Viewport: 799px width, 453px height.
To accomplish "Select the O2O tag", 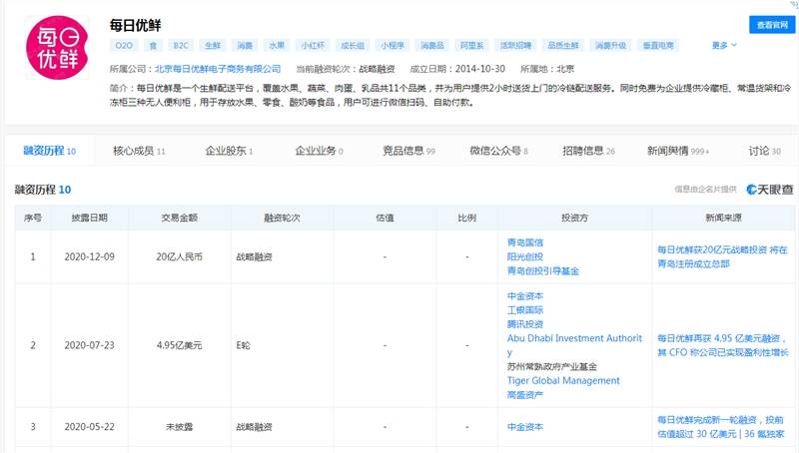I will pyautogui.click(x=124, y=45).
